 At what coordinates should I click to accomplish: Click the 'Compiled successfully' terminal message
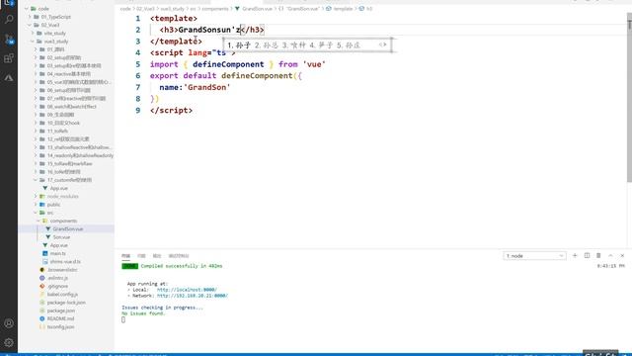click(182, 266)
